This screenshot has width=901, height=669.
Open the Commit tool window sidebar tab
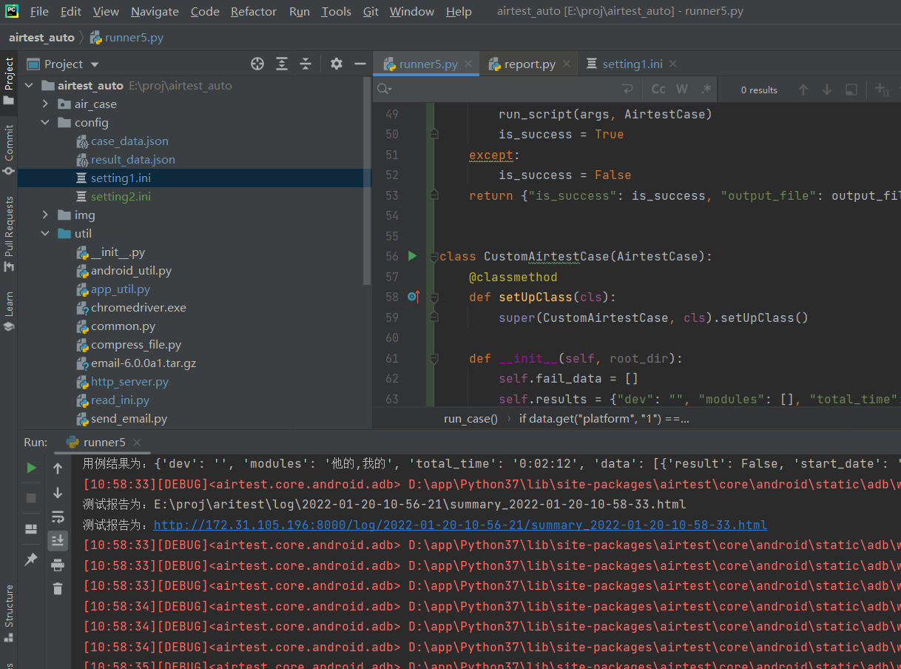tap(9, 149)
